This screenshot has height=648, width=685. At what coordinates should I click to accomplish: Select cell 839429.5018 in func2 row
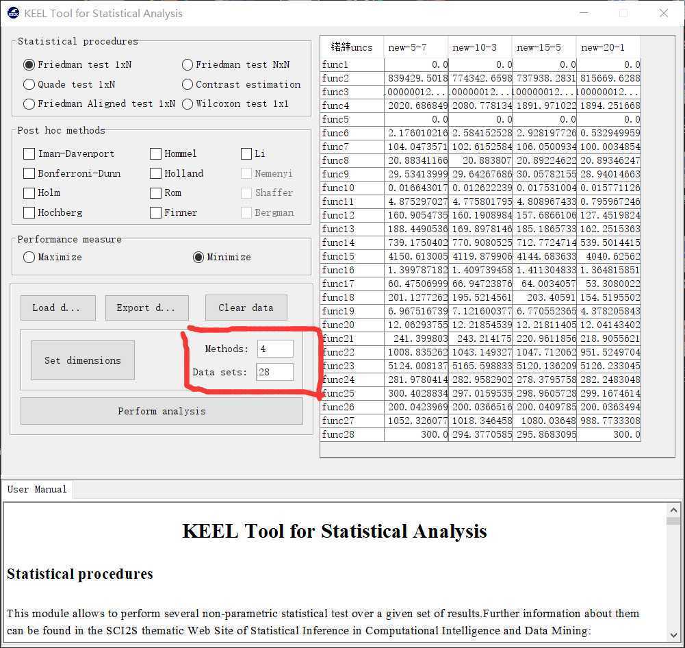coord(416,78)
